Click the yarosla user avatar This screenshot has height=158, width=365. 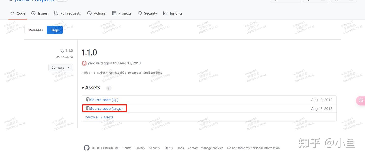[x=84, y=63]
